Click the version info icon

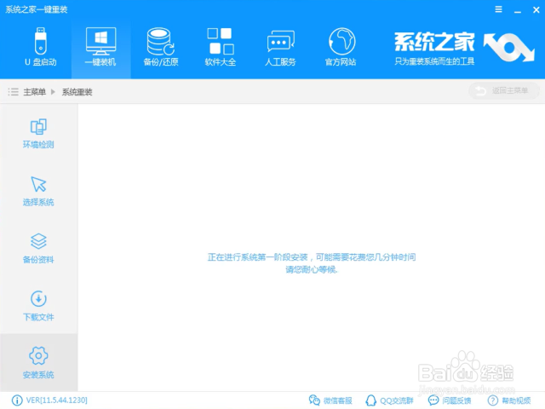coord(17,400)
